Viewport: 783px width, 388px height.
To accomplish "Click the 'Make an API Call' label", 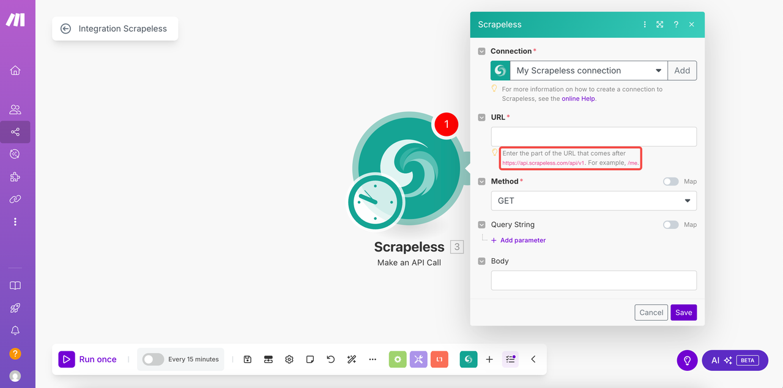I will 409,263.
